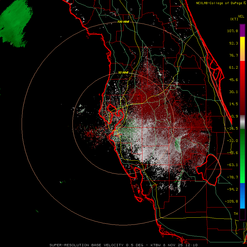The width and height of the screenshot is (247, 247).
Task: Click the 92.3 velocity scale value
Action: pos(234,43)
